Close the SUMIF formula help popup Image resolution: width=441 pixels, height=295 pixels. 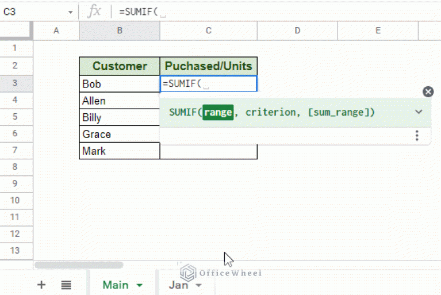(428, 92)
